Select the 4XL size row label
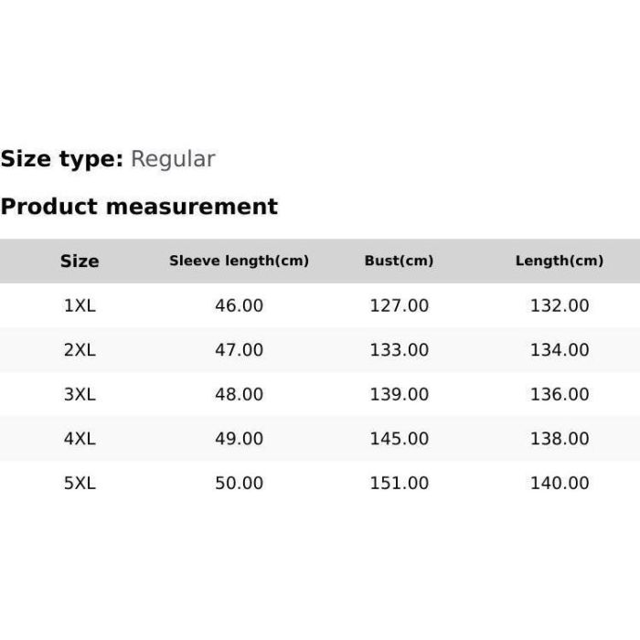640x640 pixels. (x=80, y=439)
